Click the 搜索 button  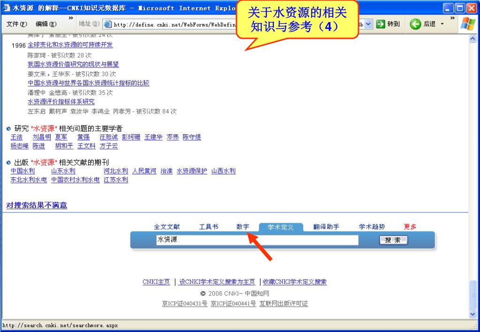[x=393, y=240]
